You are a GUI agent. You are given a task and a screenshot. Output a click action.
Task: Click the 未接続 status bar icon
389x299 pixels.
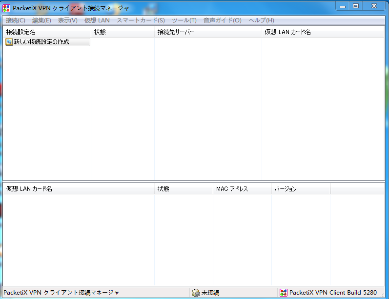pos(195,293)
